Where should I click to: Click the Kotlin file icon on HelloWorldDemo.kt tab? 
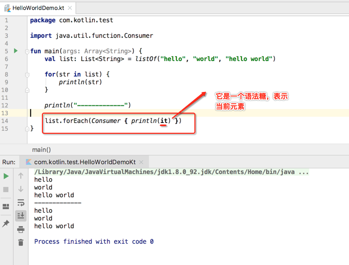(x=7, y=8)
